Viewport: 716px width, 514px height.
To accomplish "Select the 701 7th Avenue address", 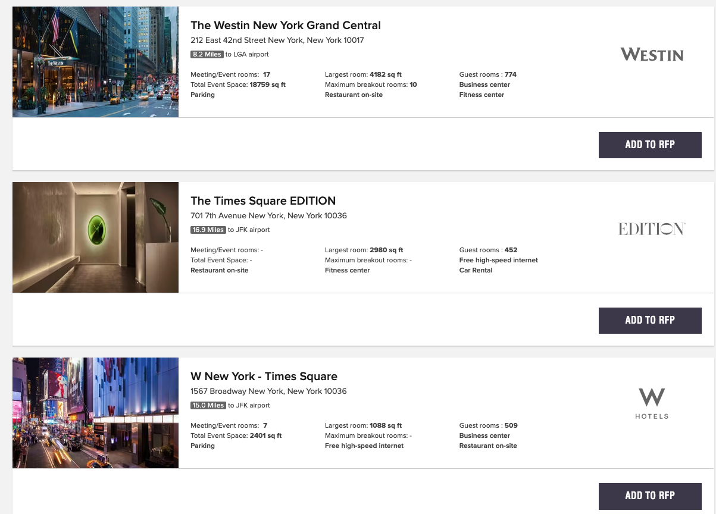I will [268, 216].
